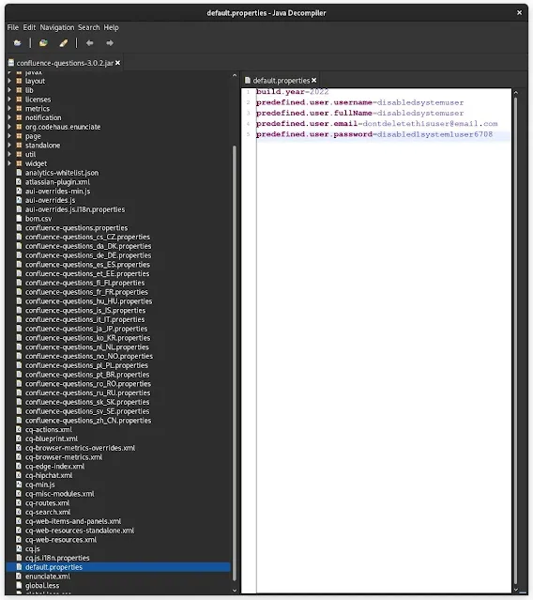Click the file icon of analytics-whitelist.json
The image size is (533, 600).
[x=19, y=173]
